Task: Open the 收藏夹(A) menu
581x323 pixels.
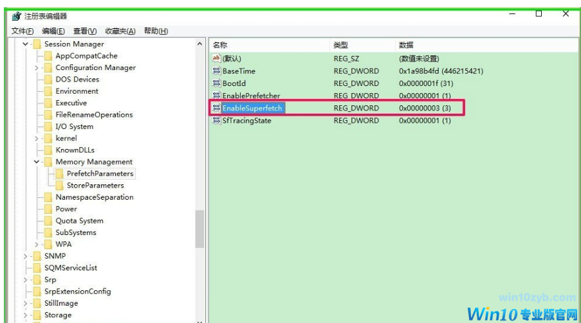Action: [120, 31]
